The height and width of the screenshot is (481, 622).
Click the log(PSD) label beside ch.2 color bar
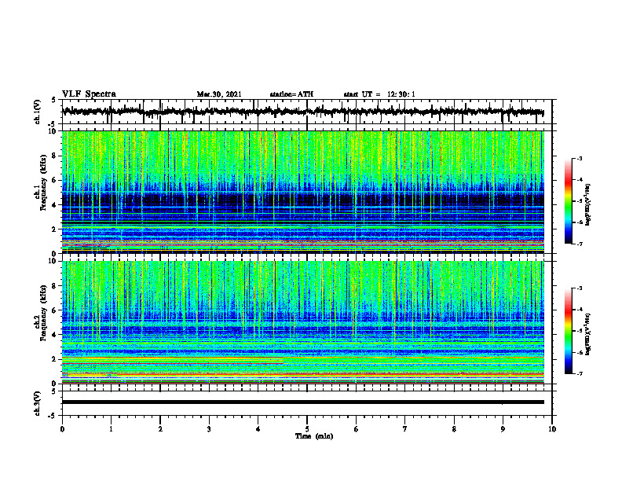click(x=589, y=334)
